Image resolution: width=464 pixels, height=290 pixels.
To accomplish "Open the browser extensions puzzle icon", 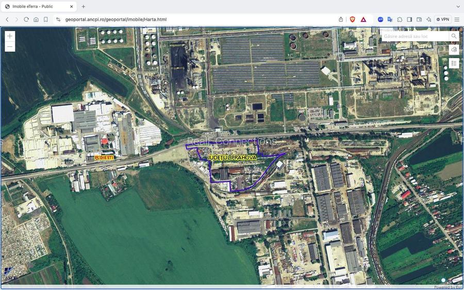I will [400, 20].
